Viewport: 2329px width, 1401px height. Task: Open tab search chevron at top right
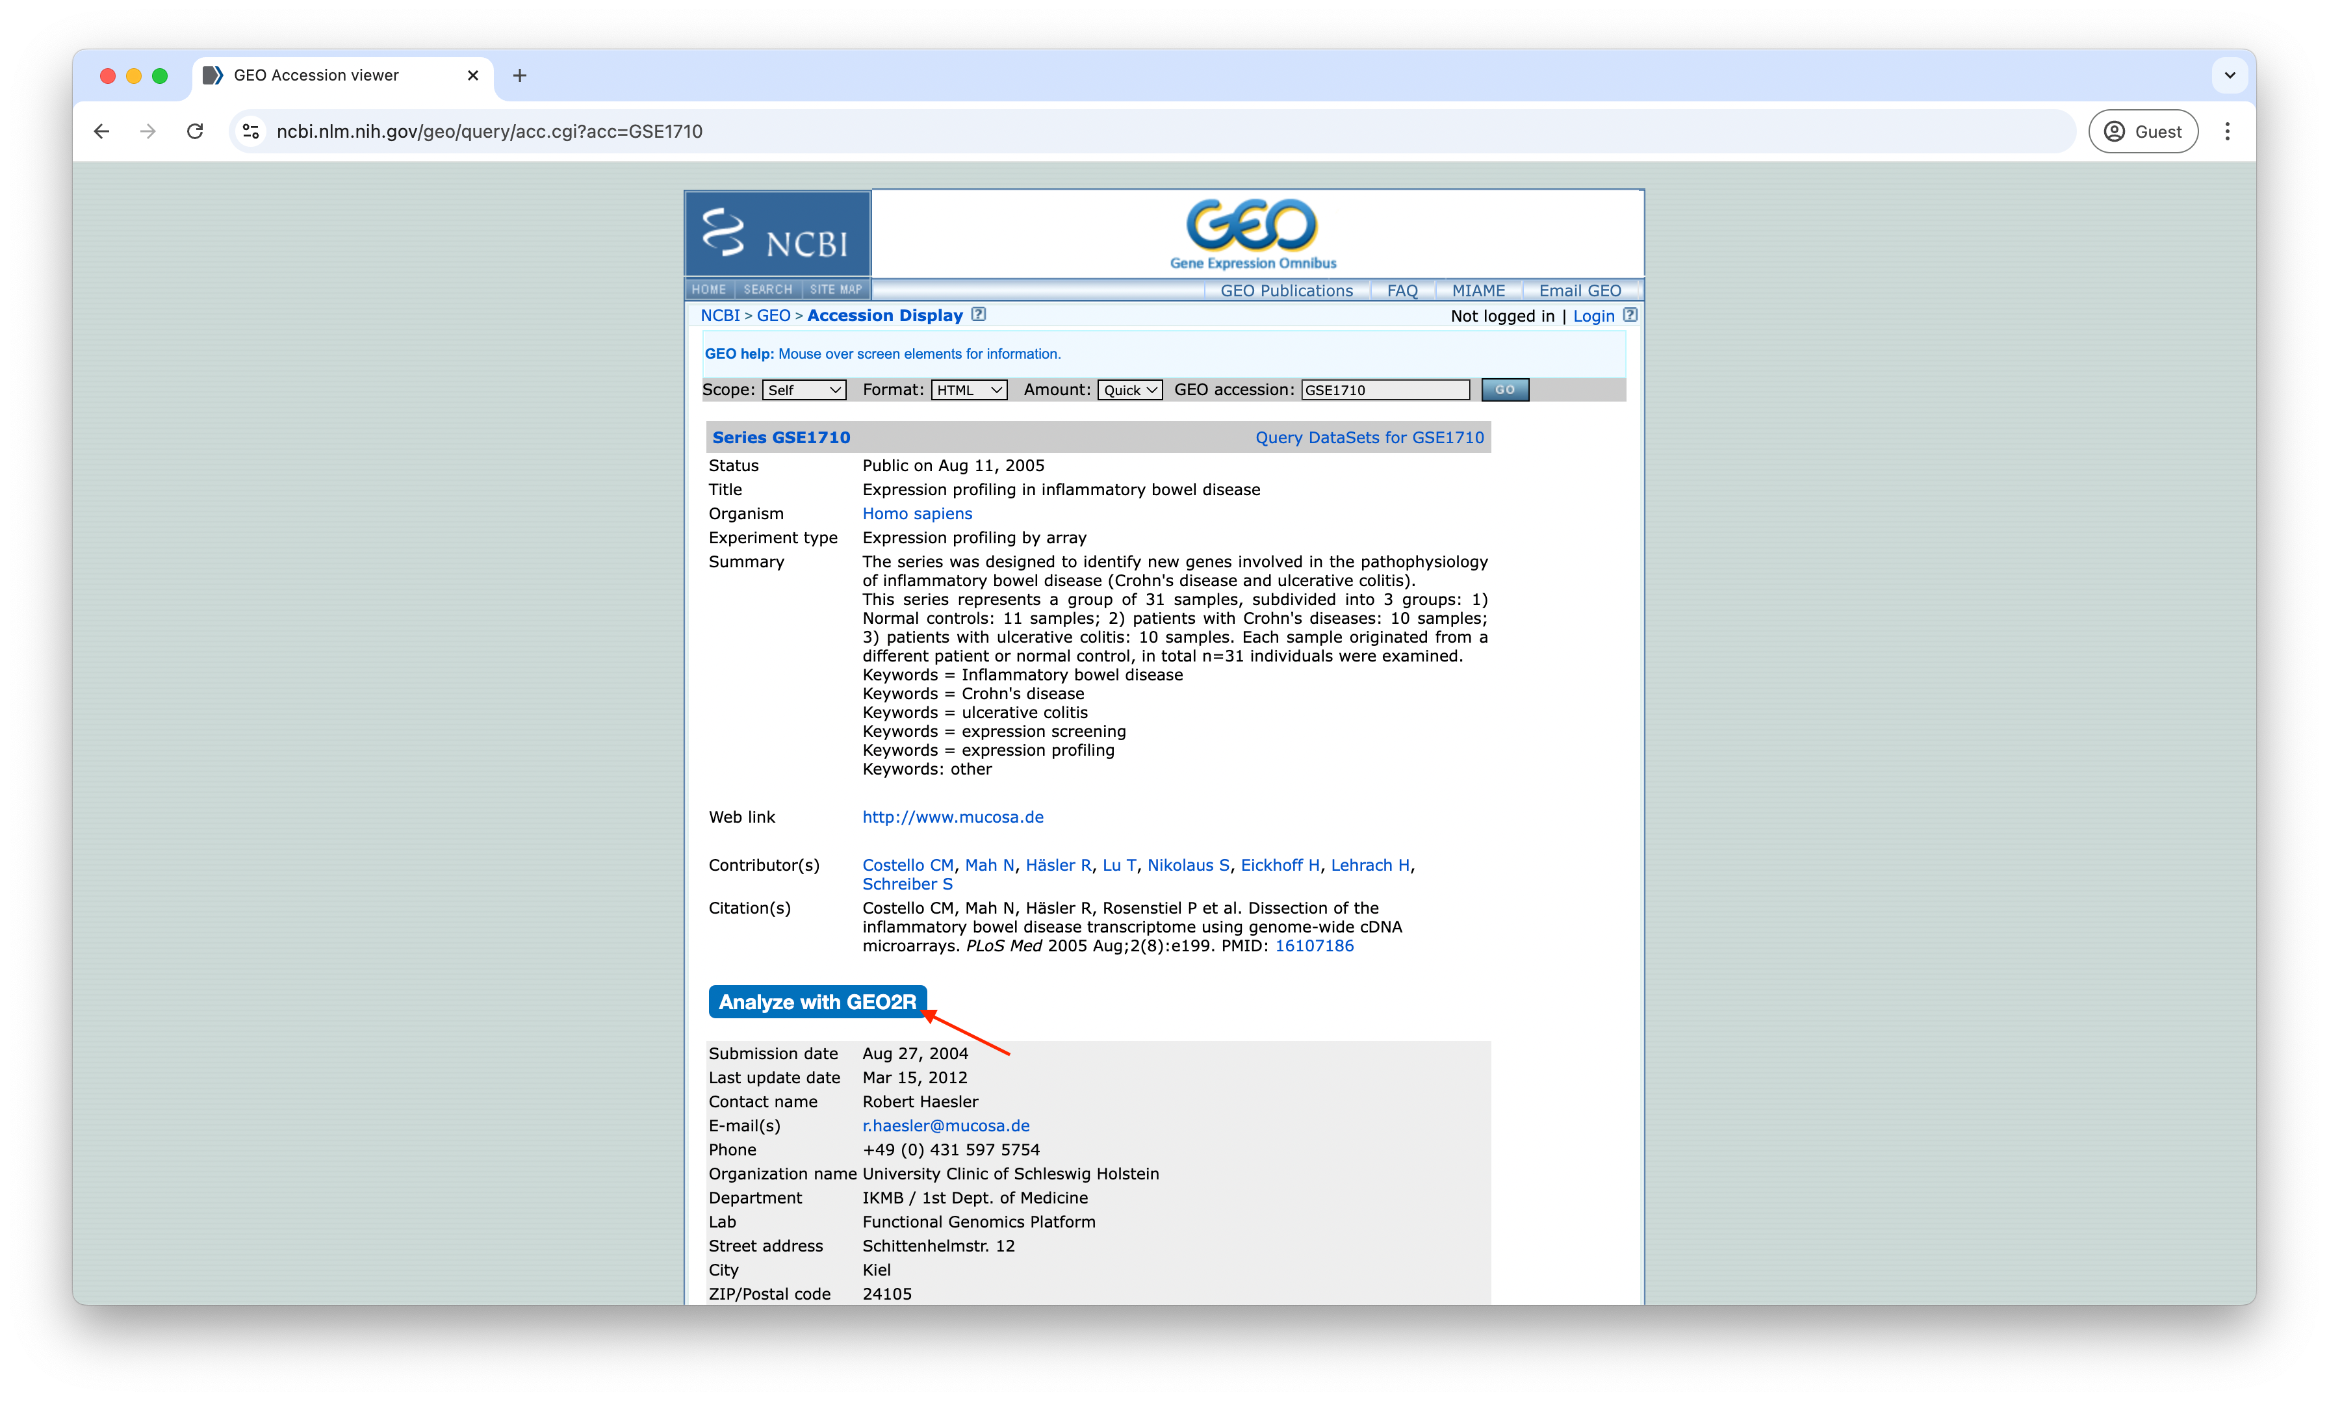[2230, 75]
